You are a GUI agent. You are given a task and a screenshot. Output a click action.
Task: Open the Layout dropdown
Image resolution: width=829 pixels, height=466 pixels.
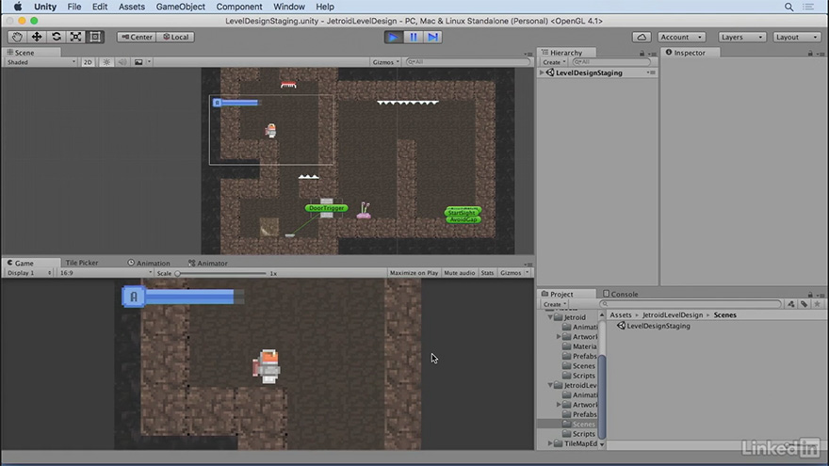[797, 37]
